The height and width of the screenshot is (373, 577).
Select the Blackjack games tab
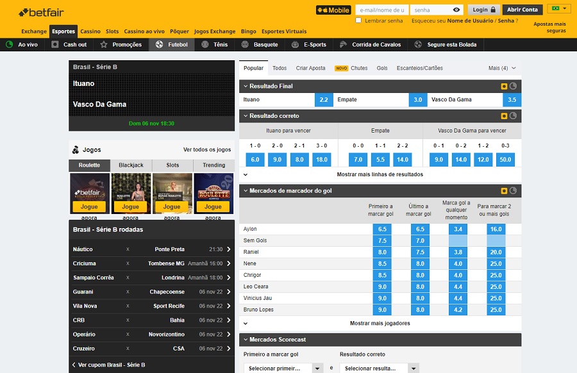(x=131, y=165)
